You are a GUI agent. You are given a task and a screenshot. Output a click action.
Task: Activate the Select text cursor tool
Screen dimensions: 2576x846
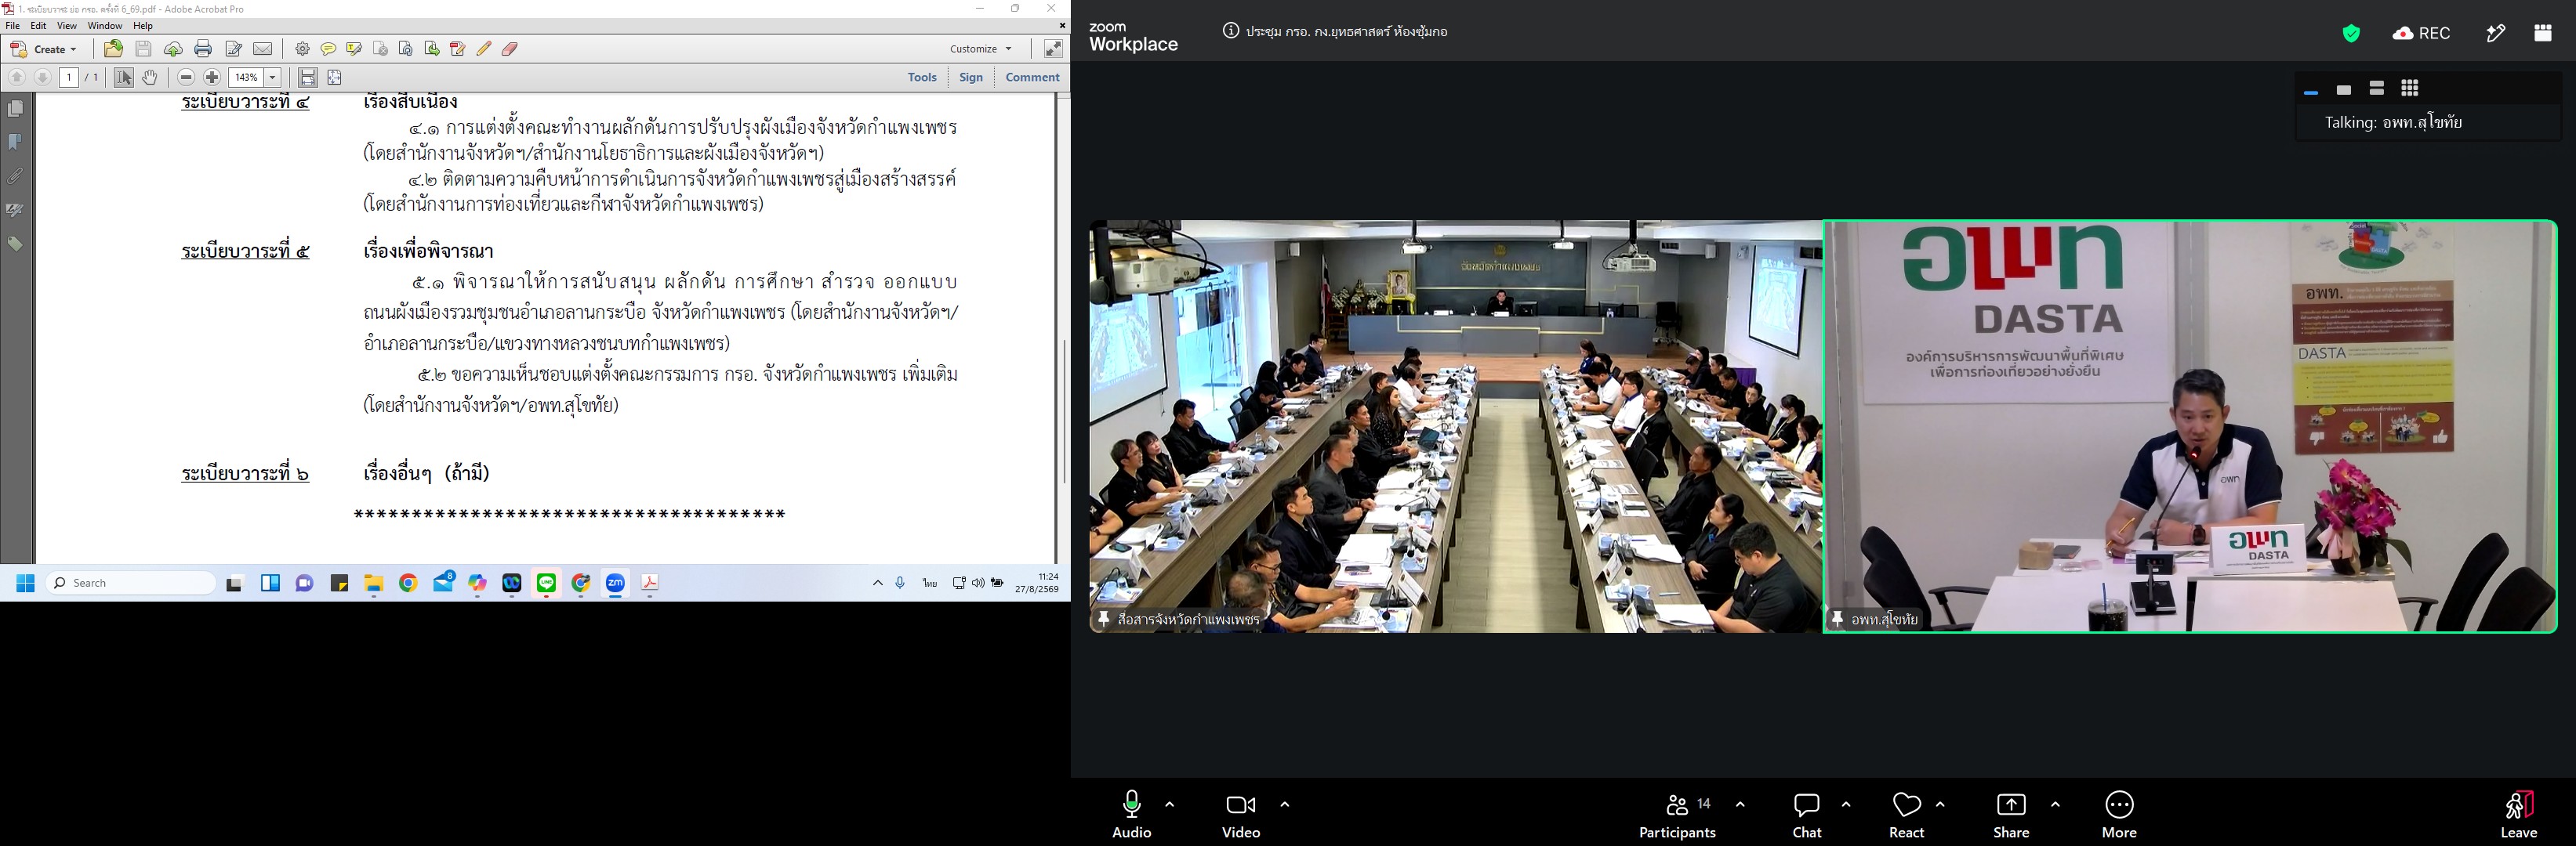(124, 77)
